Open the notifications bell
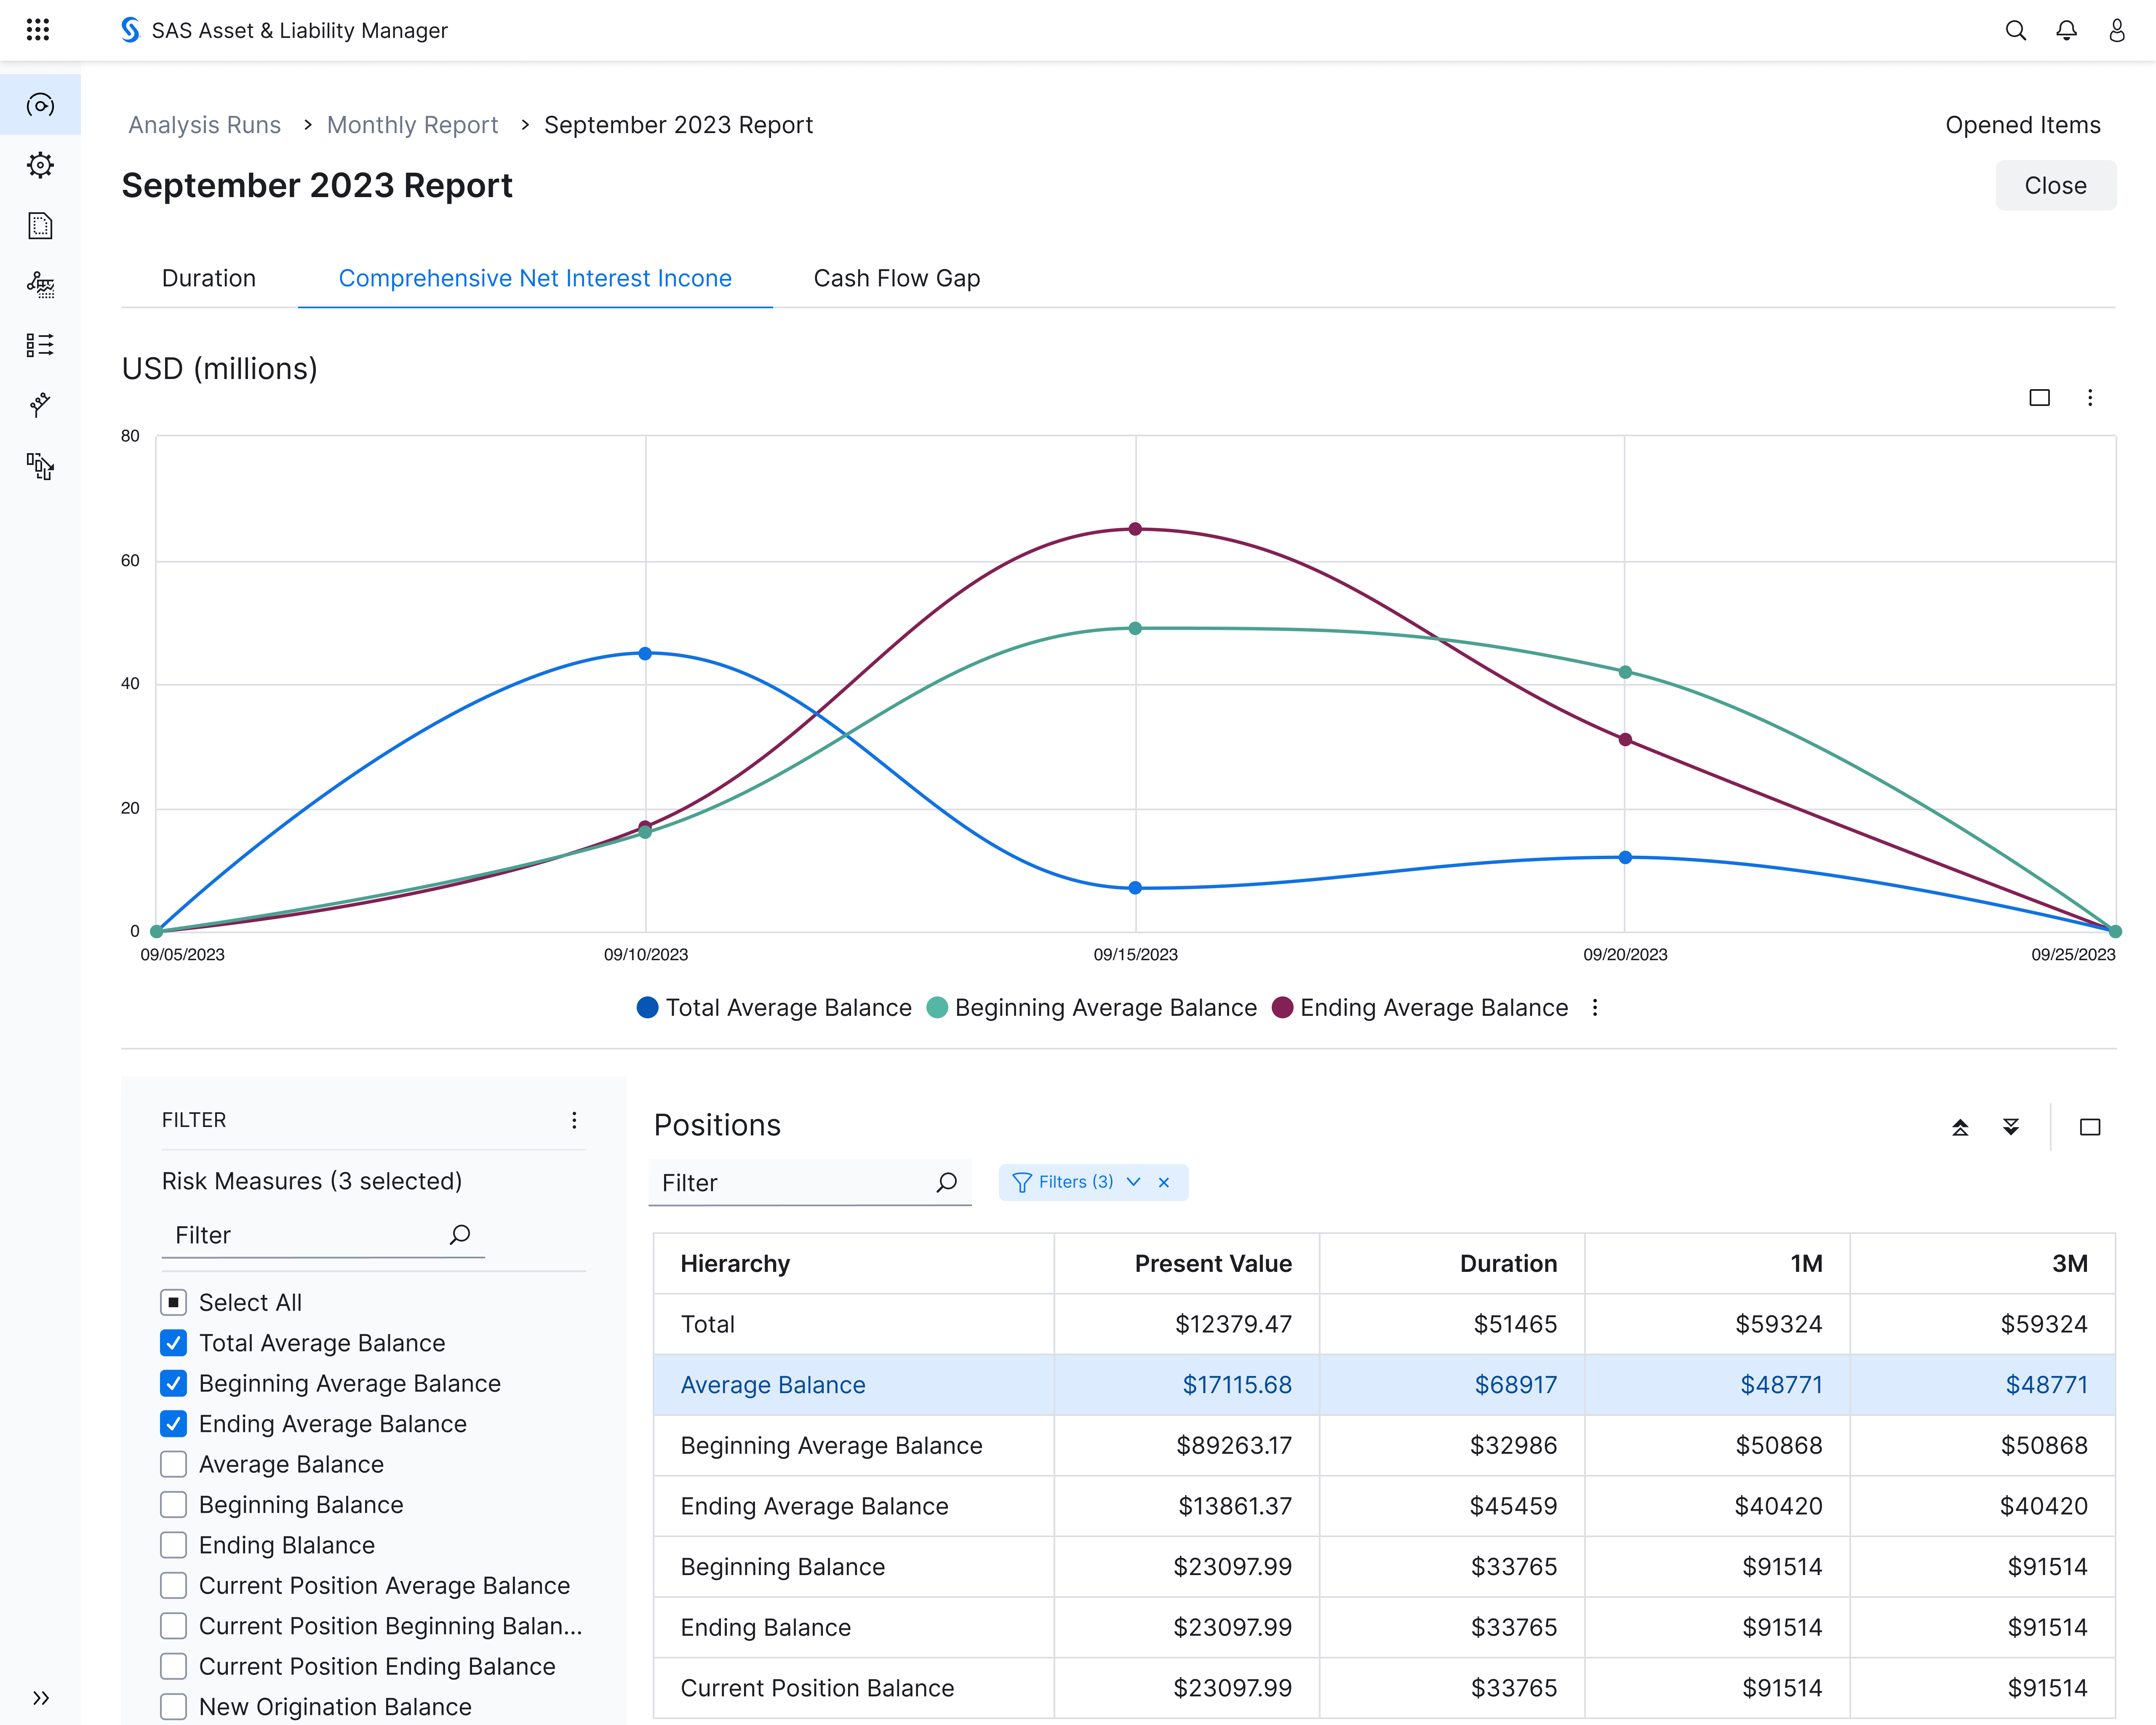 tap(2066, 30)
